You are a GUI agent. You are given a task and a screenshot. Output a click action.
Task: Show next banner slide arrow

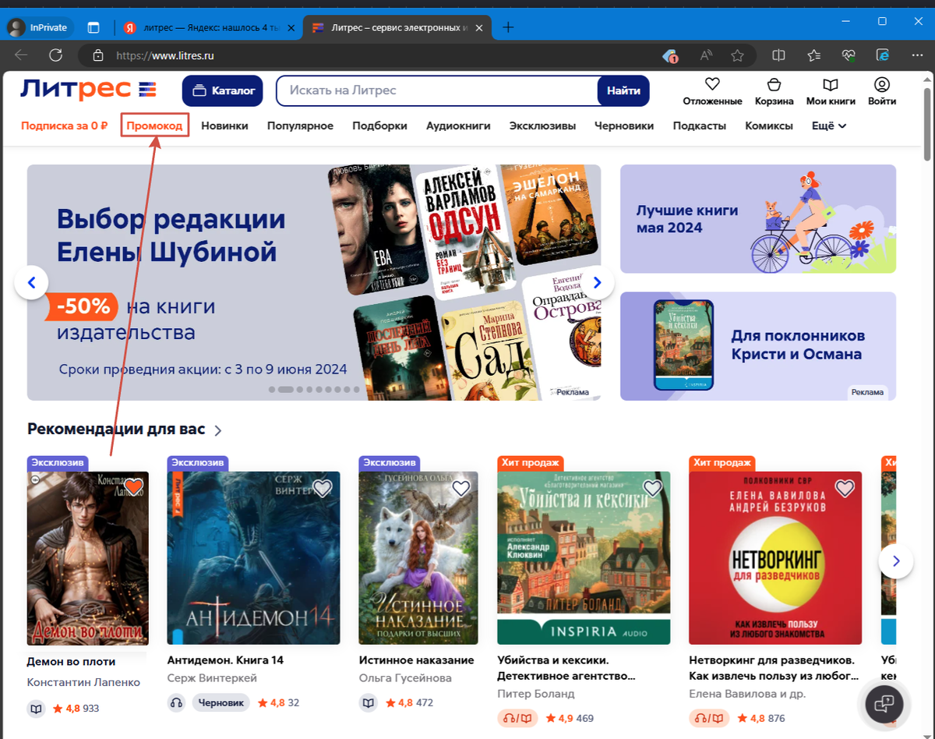point(597,282)
